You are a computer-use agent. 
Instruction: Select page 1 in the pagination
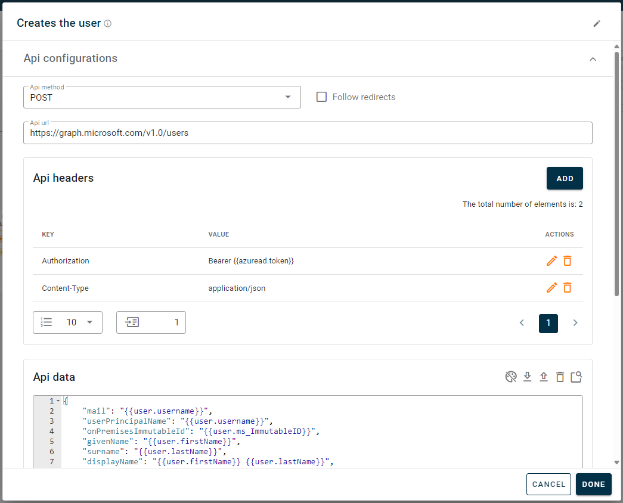click(548, 323)
